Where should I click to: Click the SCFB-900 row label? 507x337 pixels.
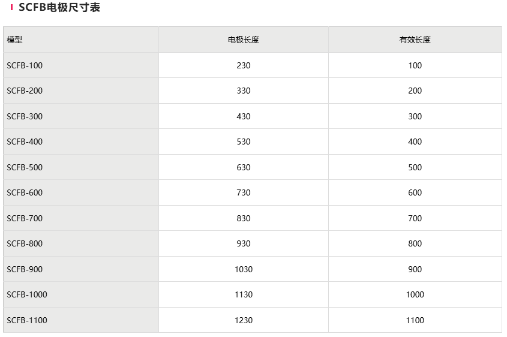(x=25, y=269)
